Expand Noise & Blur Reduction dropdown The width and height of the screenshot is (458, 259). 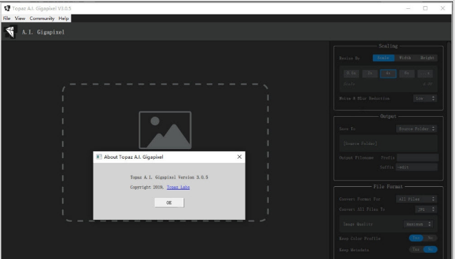pos(425,98)
